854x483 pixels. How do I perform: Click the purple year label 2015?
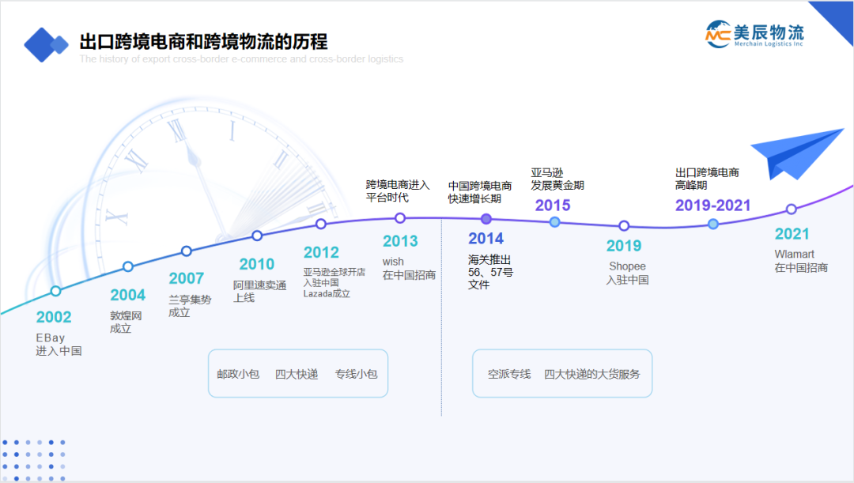(553, 206)
